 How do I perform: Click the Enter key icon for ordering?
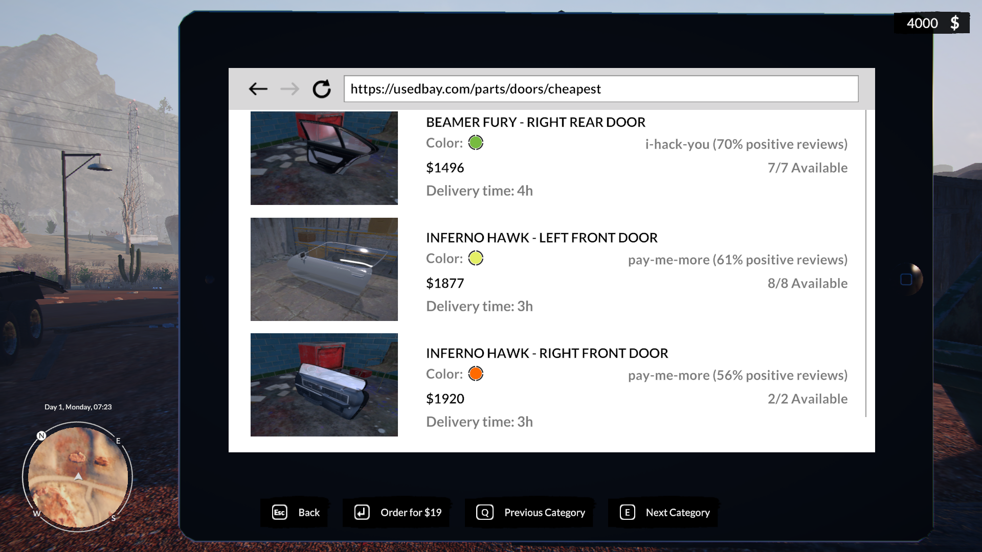[362, 512]
